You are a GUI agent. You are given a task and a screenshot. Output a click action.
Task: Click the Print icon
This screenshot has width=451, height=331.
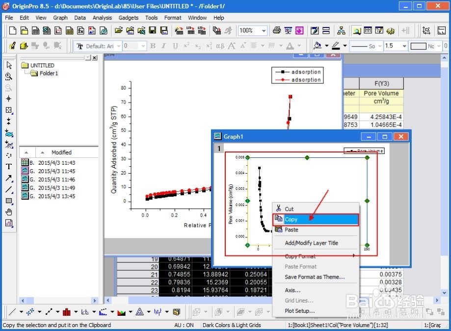pyautogui.click(x=277, y=30)
